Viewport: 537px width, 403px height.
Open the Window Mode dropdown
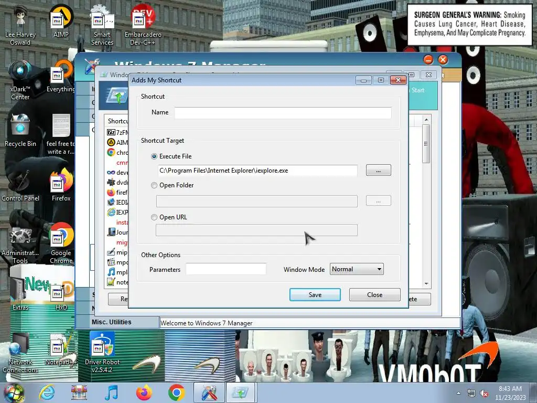point(357,269)
